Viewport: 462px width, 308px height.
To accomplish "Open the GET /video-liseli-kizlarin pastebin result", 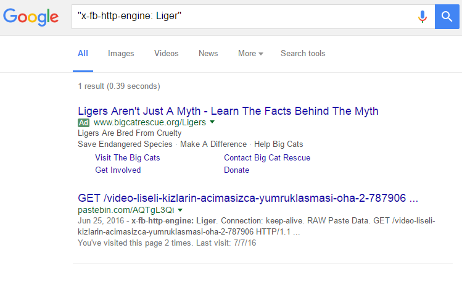I will point(248,198).
